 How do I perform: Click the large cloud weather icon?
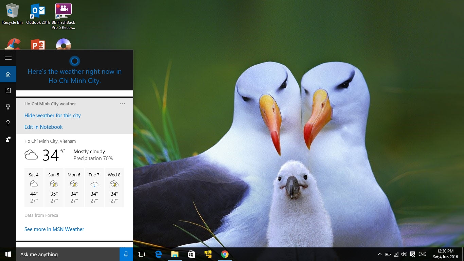coord(31,155)
